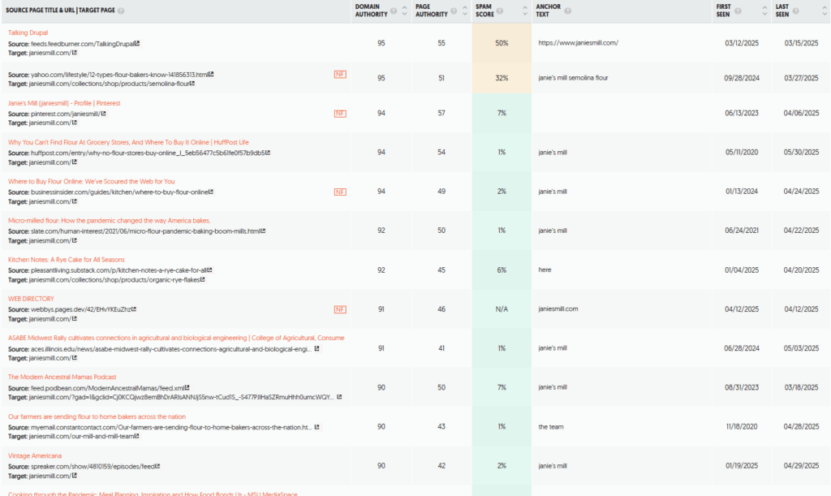
Task: Click the Anchor Text help icon
Action: (567, 11)
